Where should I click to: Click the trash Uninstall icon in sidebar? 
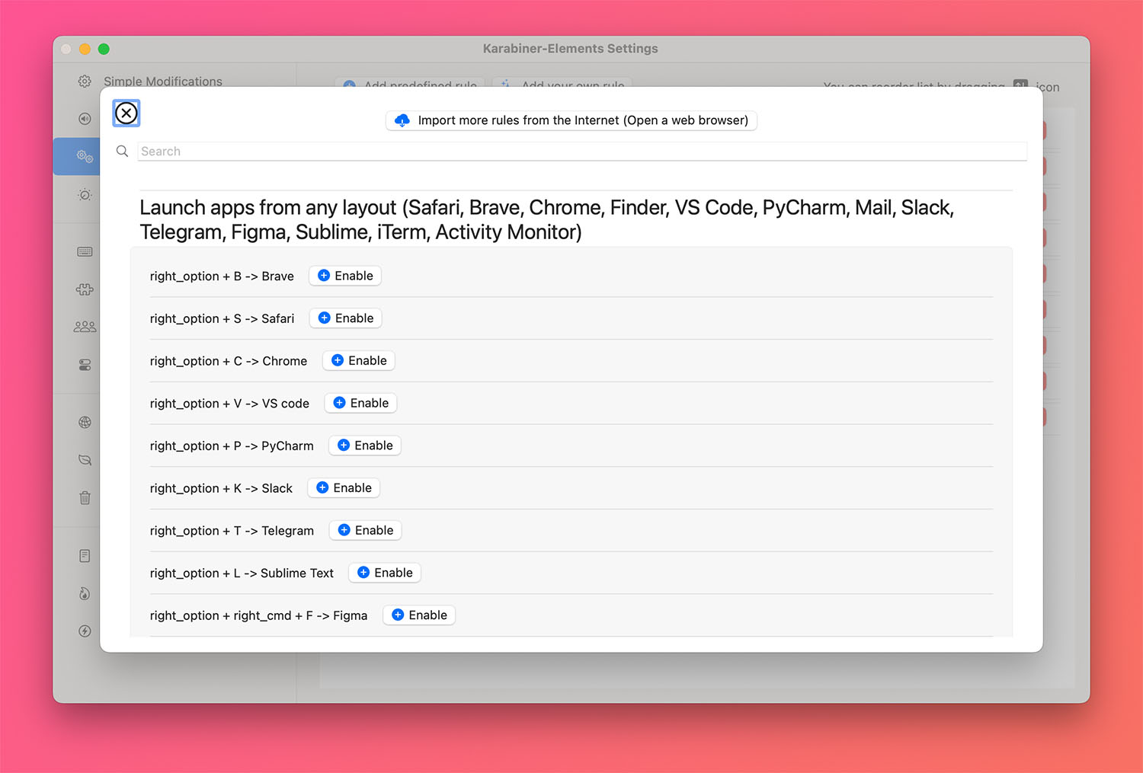tap(85, 498)
